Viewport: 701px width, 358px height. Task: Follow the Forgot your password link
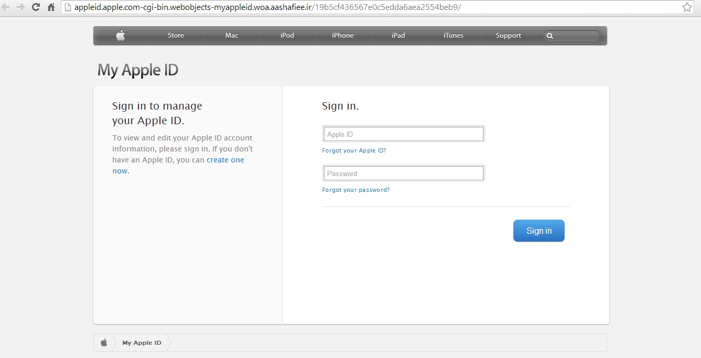356,190
